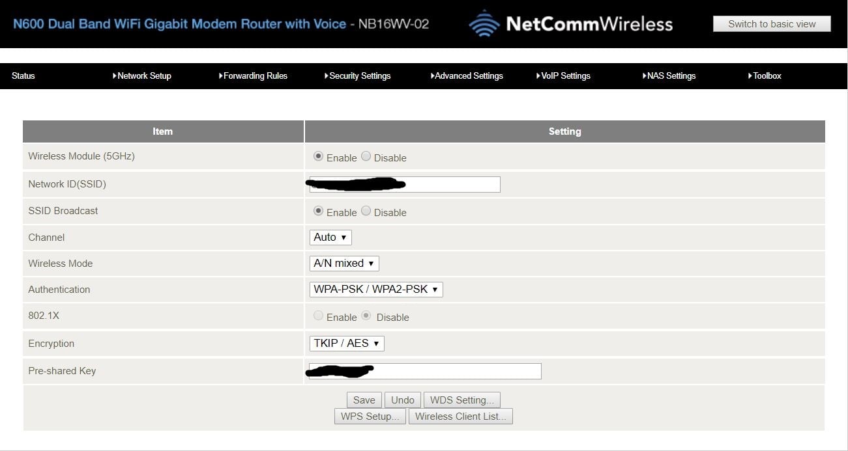
Task: Open the Security Settings menu
Action: point(357,76)
